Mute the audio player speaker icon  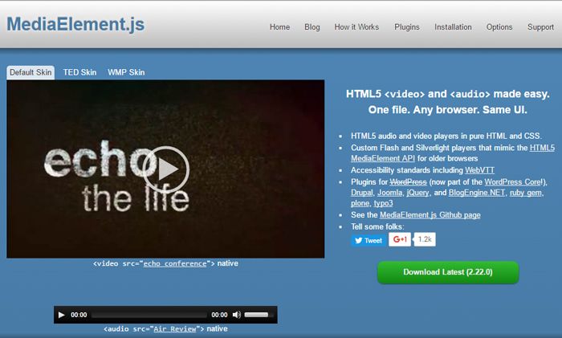pyautogui.click(x=236, y=315)
